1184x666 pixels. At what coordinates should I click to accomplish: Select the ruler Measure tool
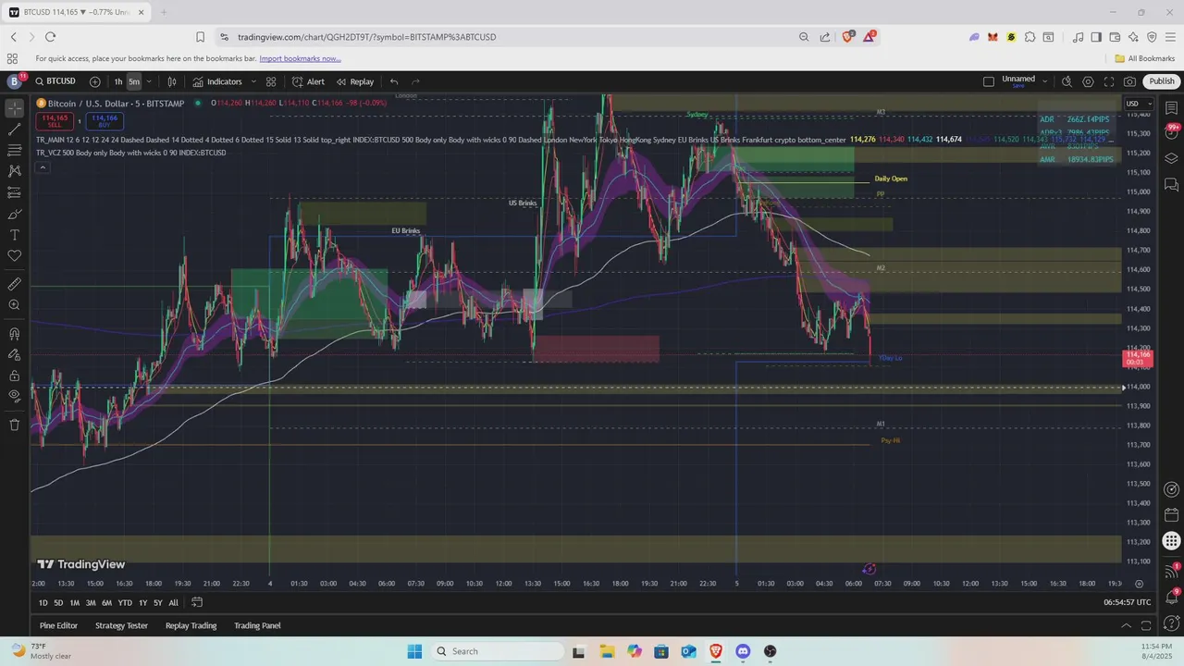tap(14, 284)
